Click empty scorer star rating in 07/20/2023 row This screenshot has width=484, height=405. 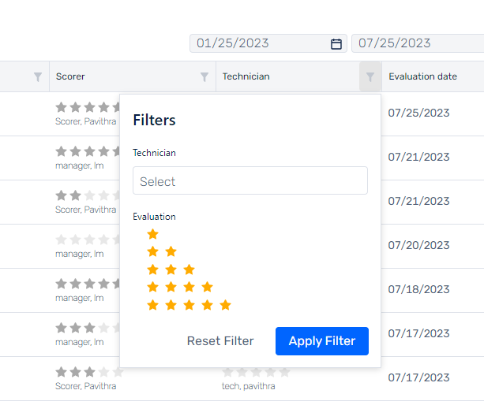point(88,240)
